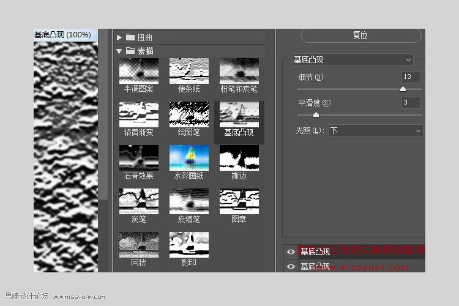Select the 铬黄渐变 filter thumbnail
Image resolution: width=459 pixels, height=306 pixels.
point(139,114)
